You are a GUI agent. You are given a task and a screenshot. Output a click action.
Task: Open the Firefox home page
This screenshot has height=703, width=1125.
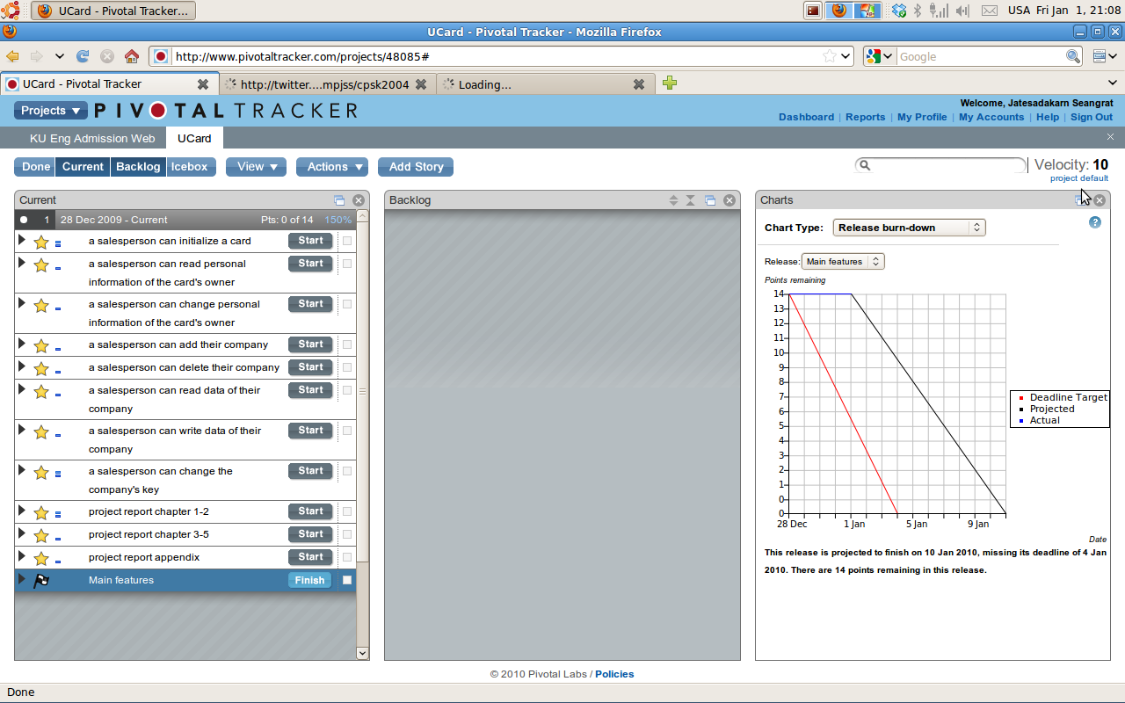click(132, 56)
